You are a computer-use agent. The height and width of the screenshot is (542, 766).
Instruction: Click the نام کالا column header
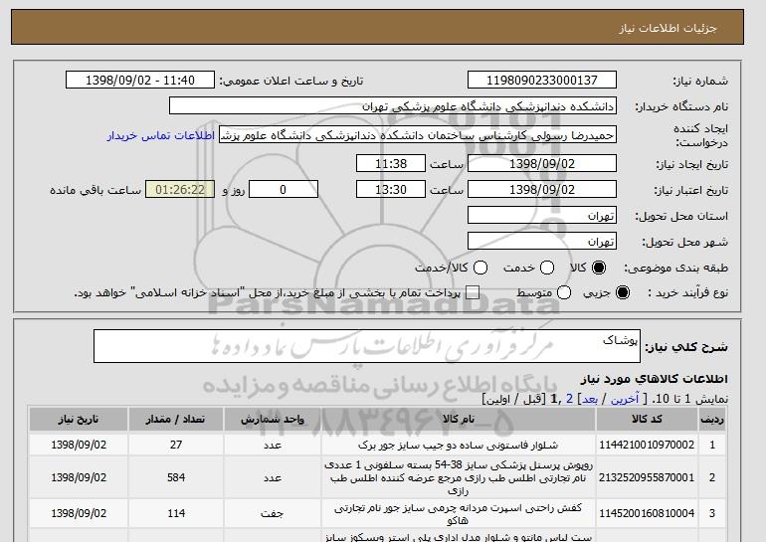pyautogui.click(x=459, y=420)
